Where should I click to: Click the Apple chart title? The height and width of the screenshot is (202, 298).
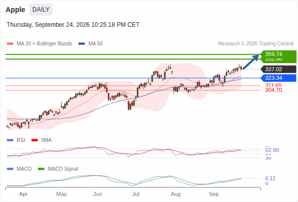click(15, 10)
